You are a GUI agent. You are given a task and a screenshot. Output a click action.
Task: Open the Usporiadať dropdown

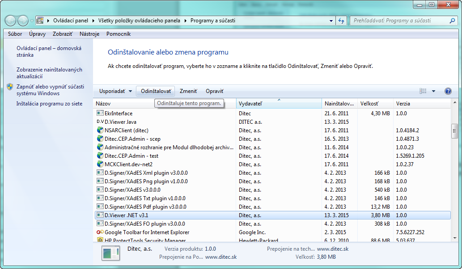point(115,91)
